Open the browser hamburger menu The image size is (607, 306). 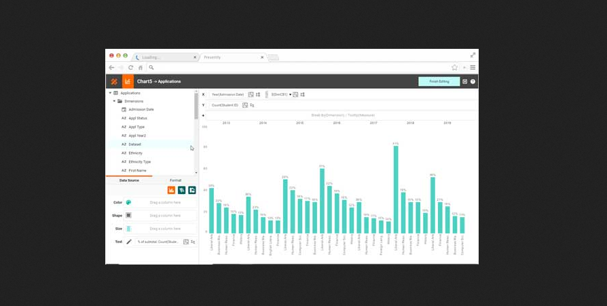pyautogui.click(x=473, y=68)
